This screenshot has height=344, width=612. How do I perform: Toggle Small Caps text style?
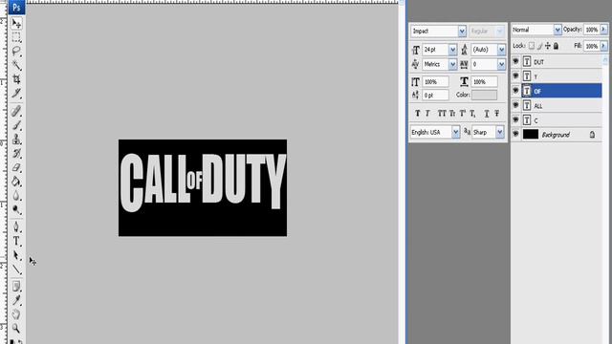tap(452, 114)
